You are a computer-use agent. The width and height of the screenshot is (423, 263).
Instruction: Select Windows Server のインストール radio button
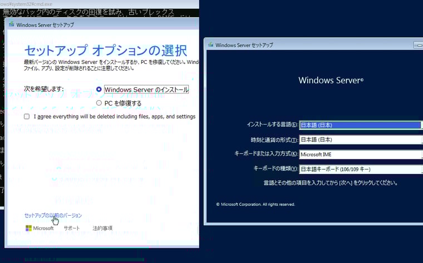99,89
